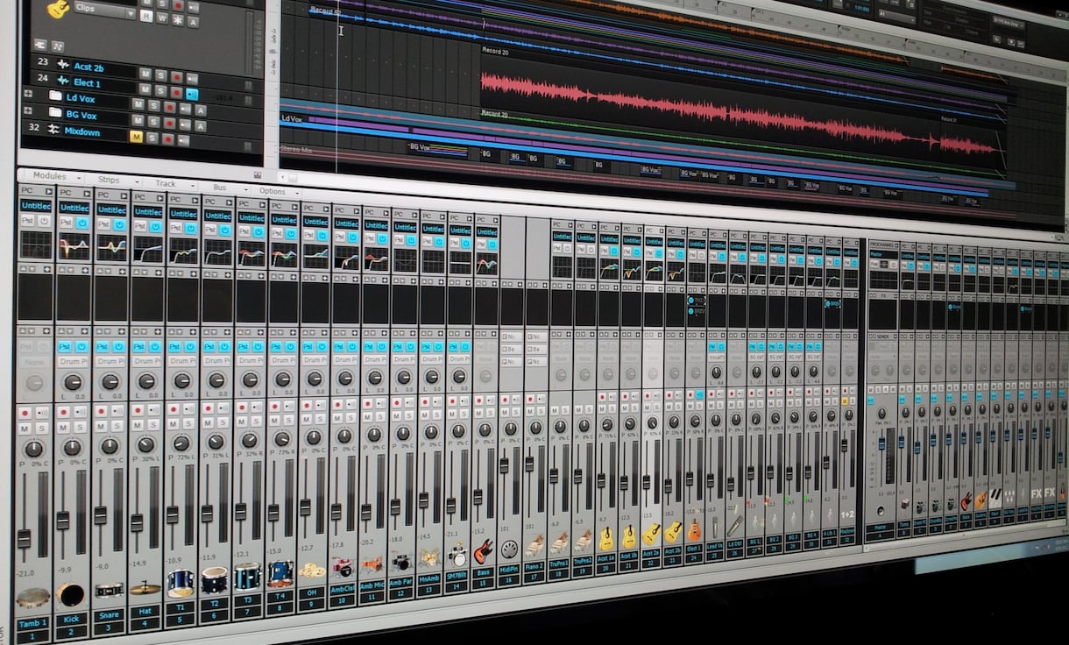
Task: Expand the Ld Vox track folder
Action: tap(27, 95)
